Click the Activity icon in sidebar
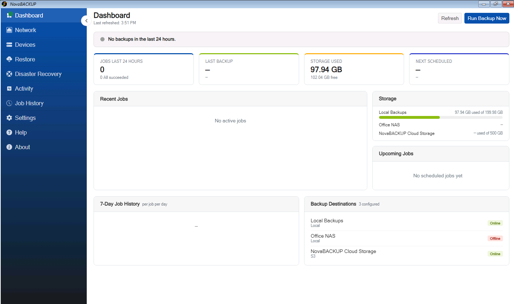The height and width of the screenshot is (304, 514). click(9, 88)
